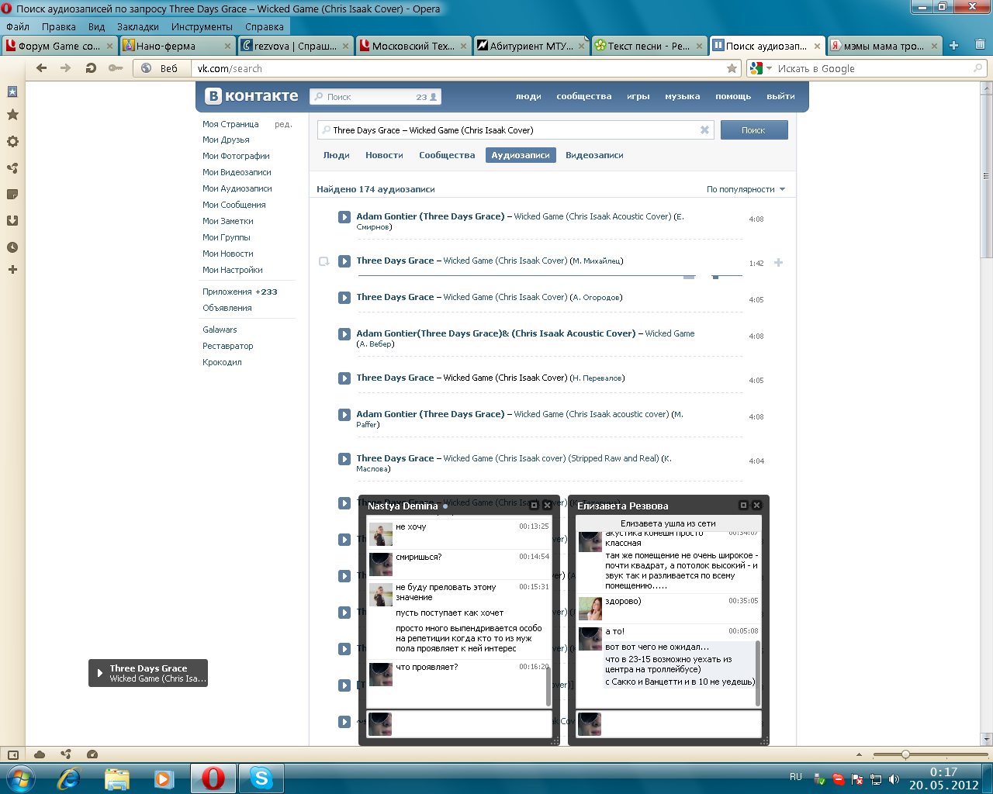Clear the VK audio search field

704,130
